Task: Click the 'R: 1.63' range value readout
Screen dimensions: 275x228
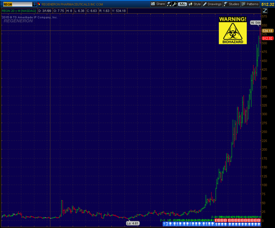Action: [x=104, y=11]
